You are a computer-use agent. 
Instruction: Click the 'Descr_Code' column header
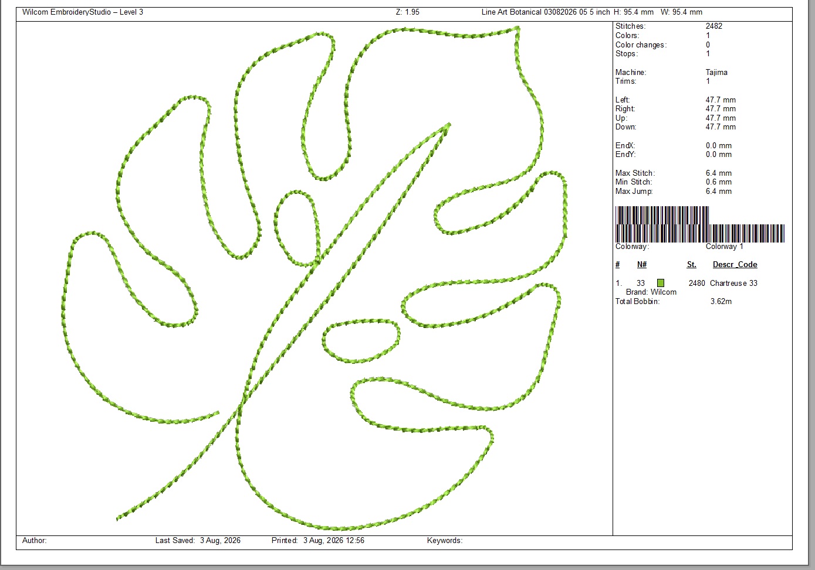coord(735,264)
